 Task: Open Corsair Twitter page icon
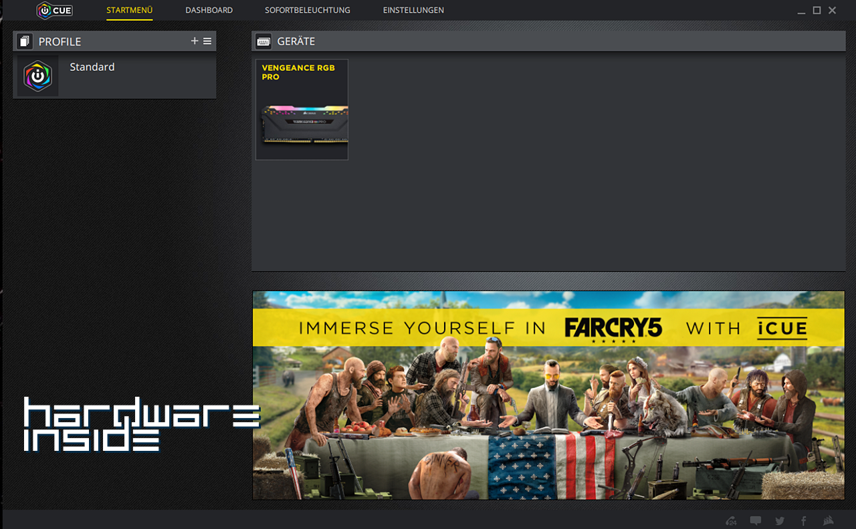pos(780,521)
